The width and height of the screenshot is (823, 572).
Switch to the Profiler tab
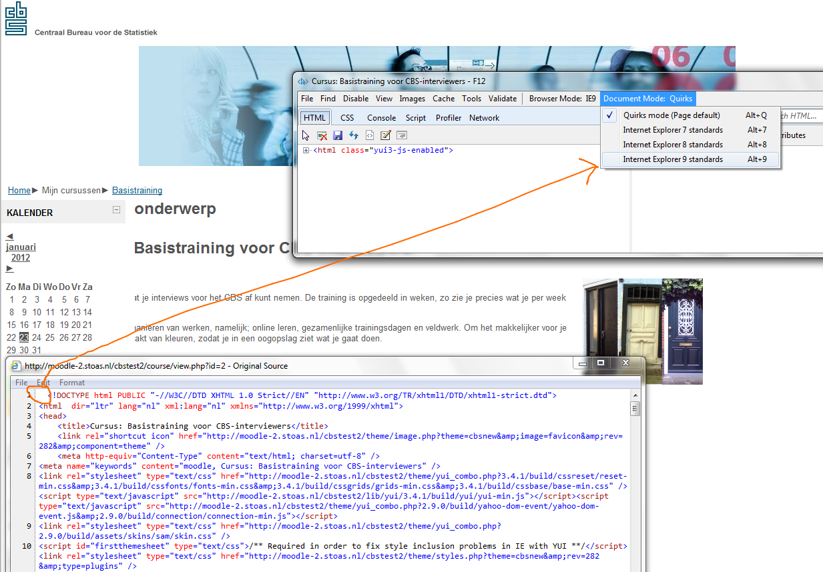(x=449, y=118)
